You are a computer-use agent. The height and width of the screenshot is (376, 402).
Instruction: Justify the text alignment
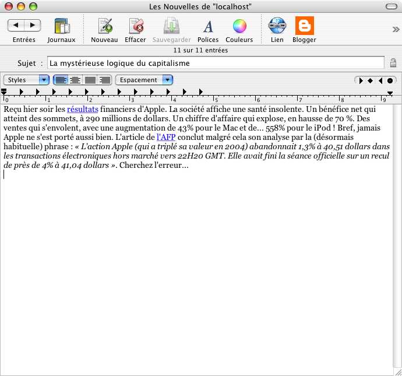click(x=90, y=80)
